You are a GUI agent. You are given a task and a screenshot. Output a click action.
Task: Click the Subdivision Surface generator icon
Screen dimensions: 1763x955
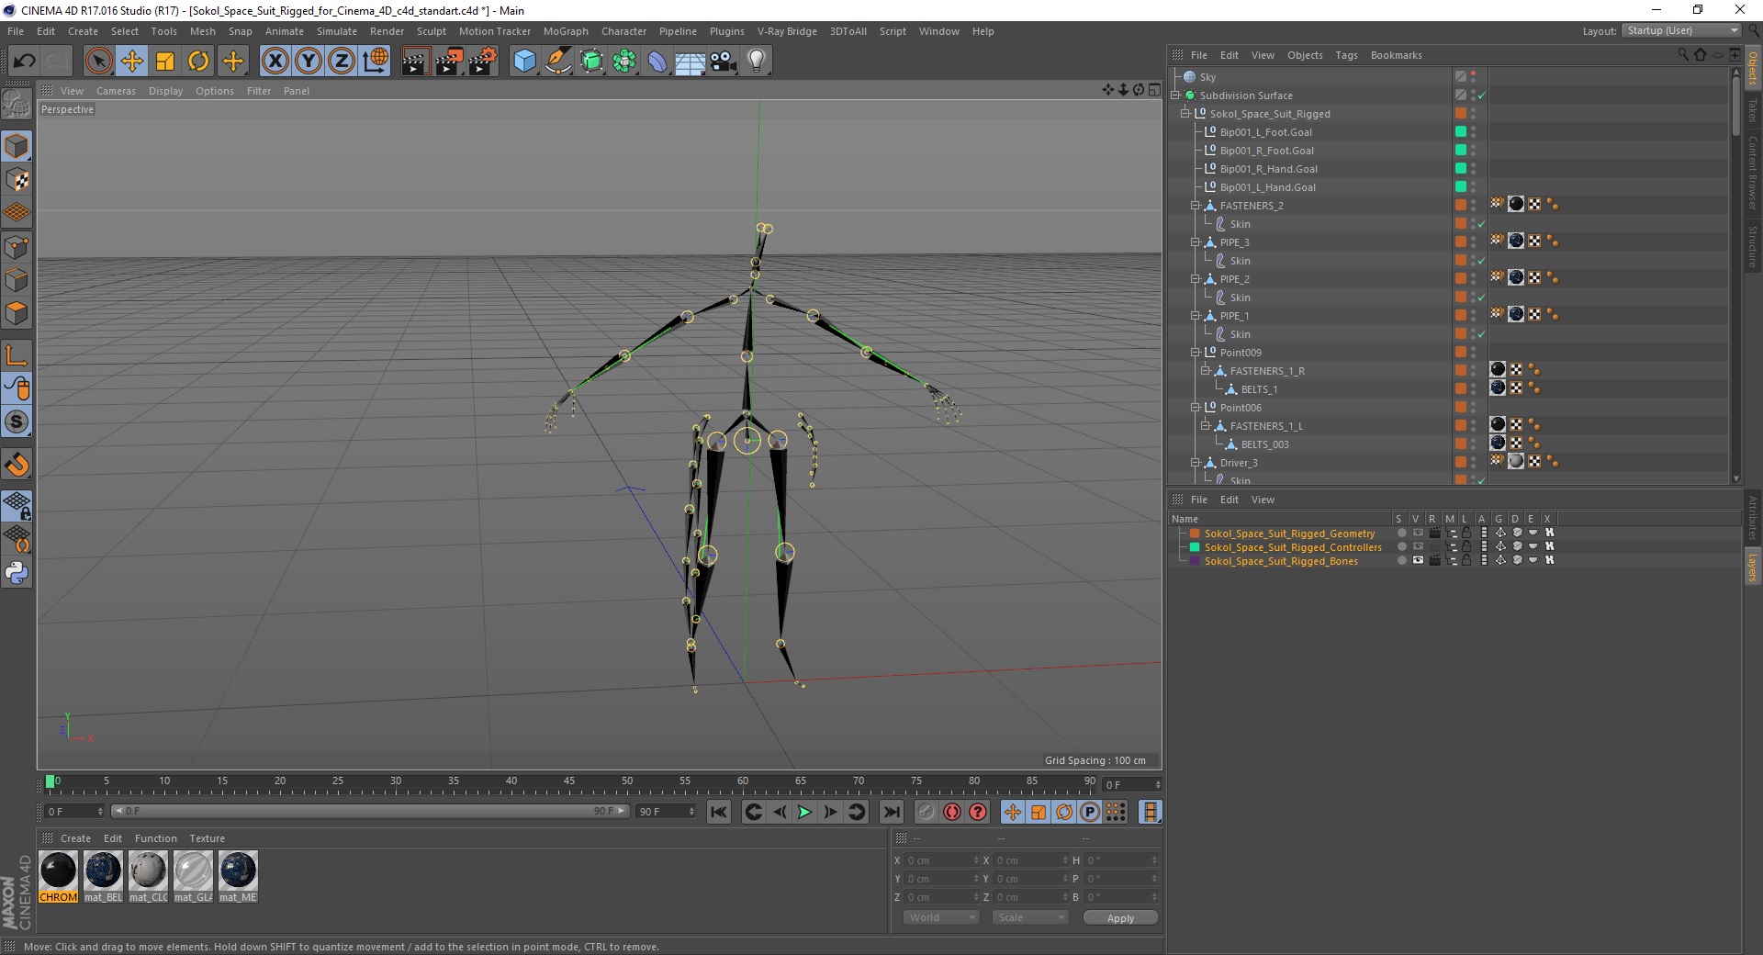pyautogui.click(x=591, y=62)
